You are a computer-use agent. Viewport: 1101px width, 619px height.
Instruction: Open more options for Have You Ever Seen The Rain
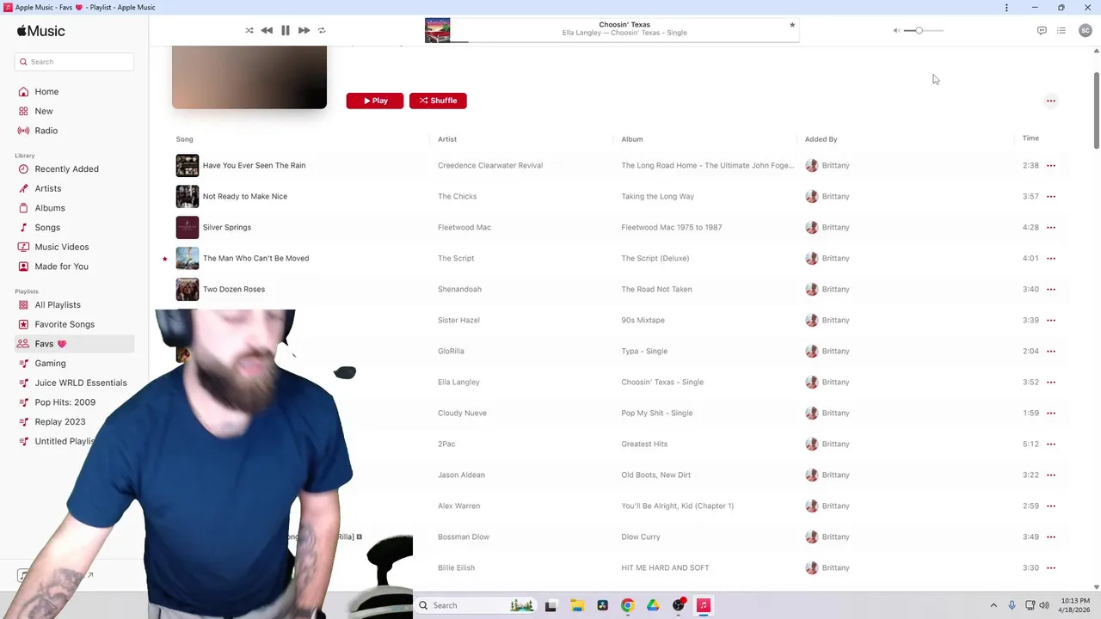point(1051,165)
